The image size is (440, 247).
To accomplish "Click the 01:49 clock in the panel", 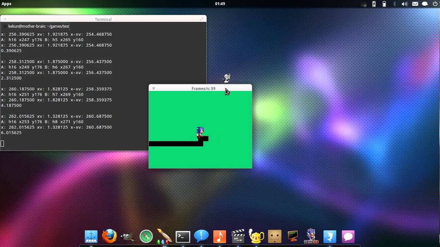I will coord(220,4).
